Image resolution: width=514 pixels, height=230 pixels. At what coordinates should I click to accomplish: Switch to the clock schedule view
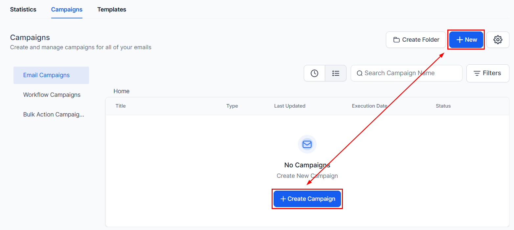point(314,73)
